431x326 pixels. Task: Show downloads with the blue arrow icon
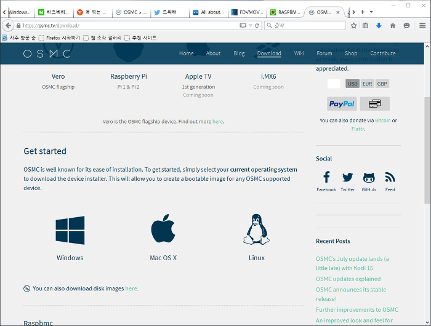379,26
